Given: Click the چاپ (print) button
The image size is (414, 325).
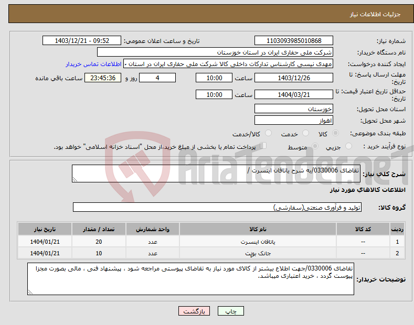Looking at the screenshot, I should click(230, 311).
